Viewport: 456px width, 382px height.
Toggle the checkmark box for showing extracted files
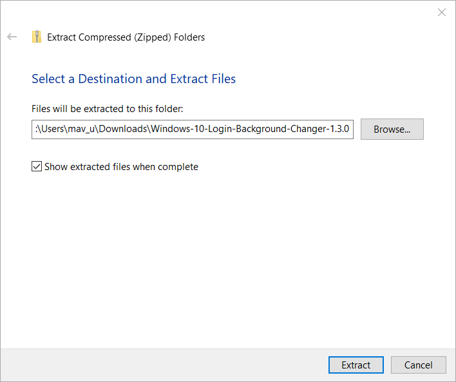(x=37, y=167)
